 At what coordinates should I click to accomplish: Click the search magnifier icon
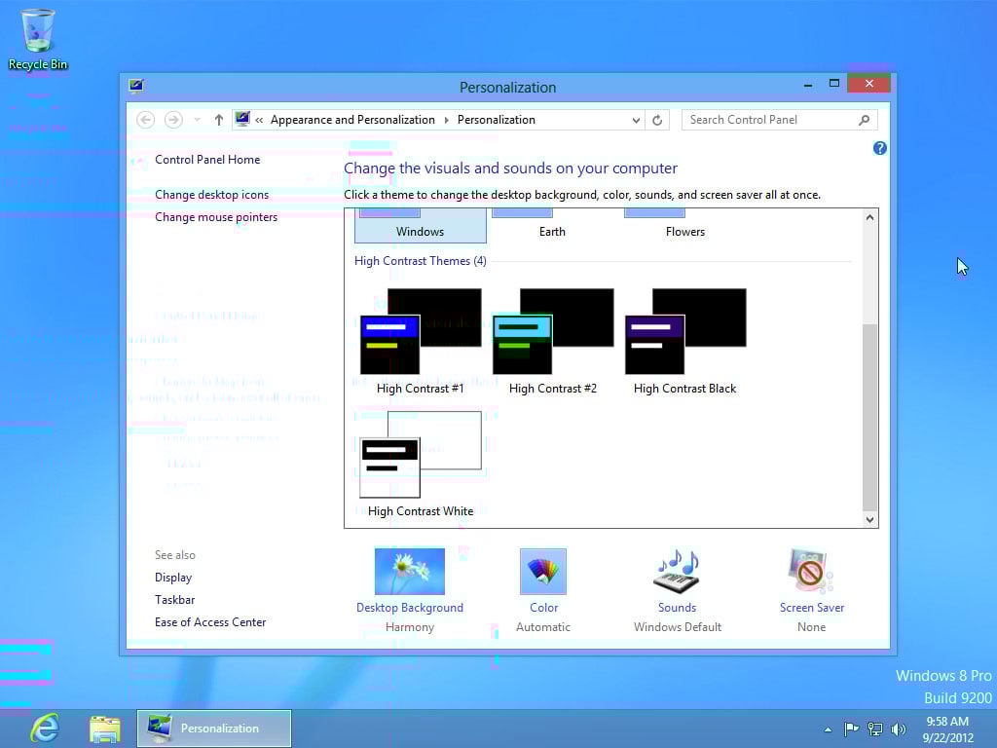(x=864, y=120)
